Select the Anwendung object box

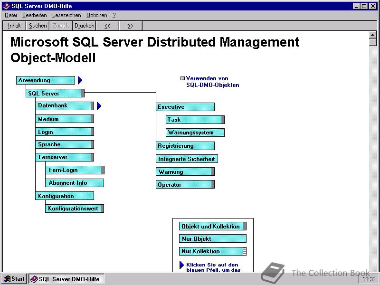pyautogui.click(x=46, y=80)
